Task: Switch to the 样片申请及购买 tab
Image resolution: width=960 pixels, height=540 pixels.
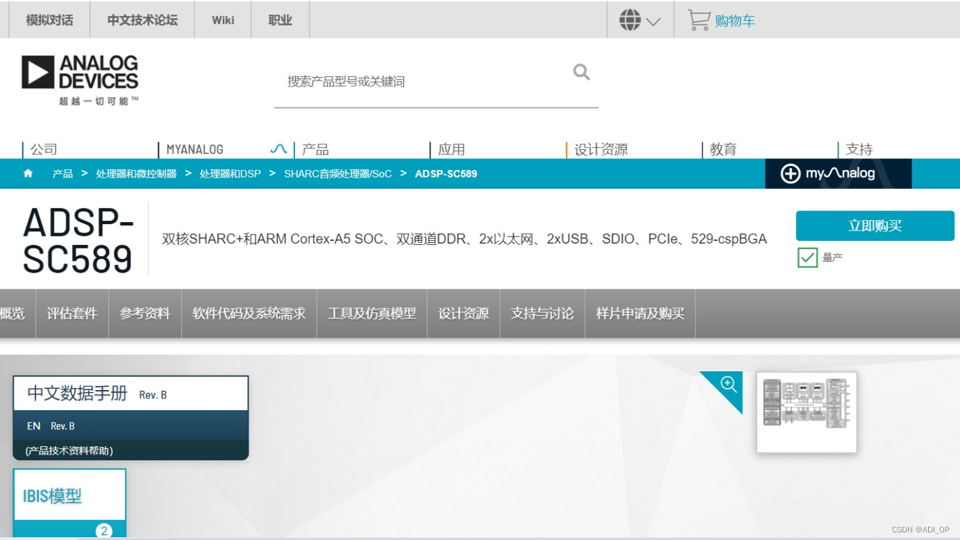Action: coord(640,314)
